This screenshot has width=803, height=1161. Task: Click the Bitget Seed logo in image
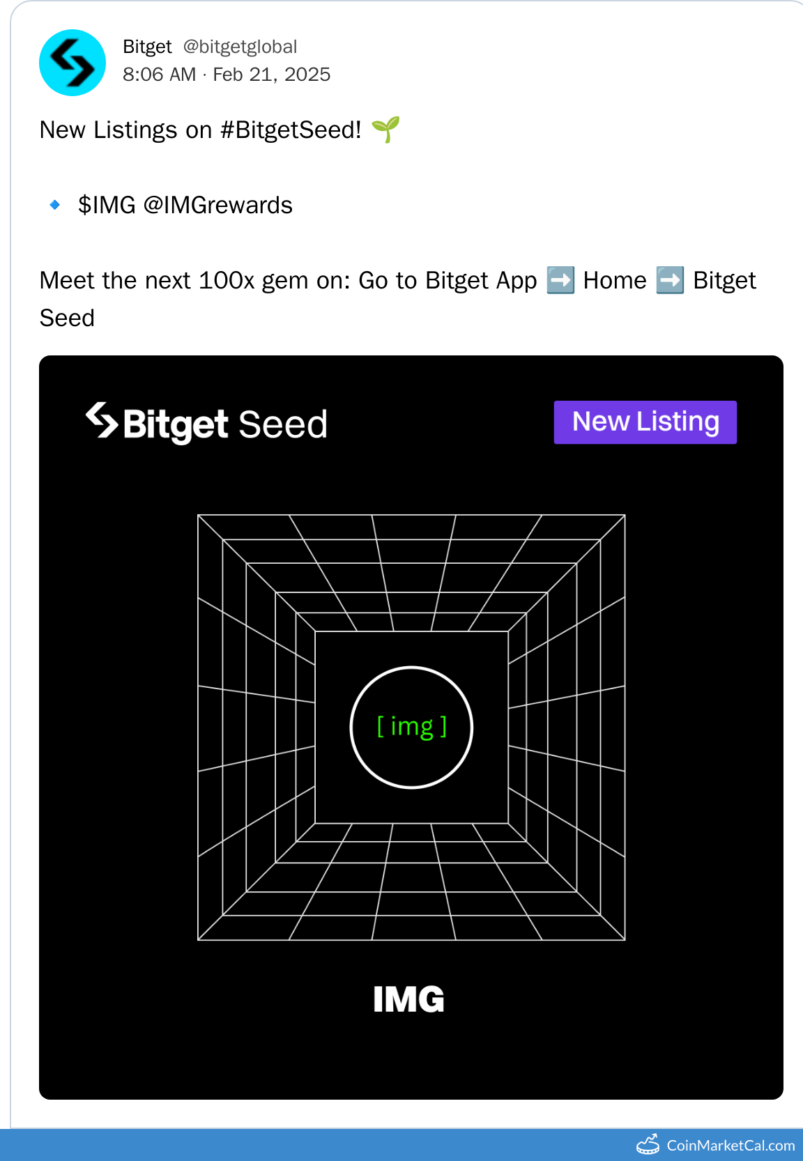point(206,423)
